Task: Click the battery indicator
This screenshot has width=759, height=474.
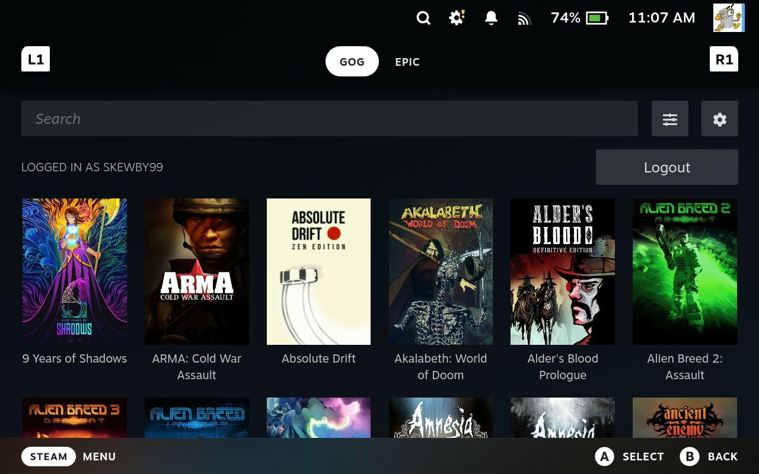Action: pyautogui.click(x=593, y=18)
